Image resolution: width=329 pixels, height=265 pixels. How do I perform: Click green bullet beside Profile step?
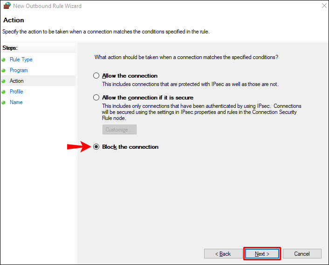[x=4, y=92]
